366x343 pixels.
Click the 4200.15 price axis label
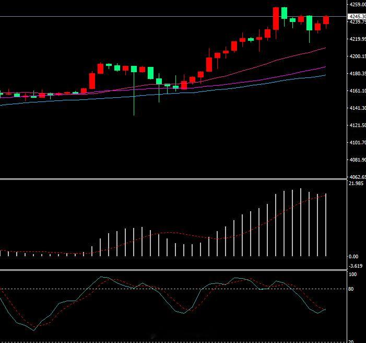[358, 56]
